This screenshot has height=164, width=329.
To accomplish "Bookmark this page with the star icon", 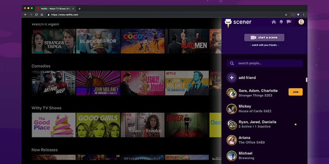I will click(286, 15).
